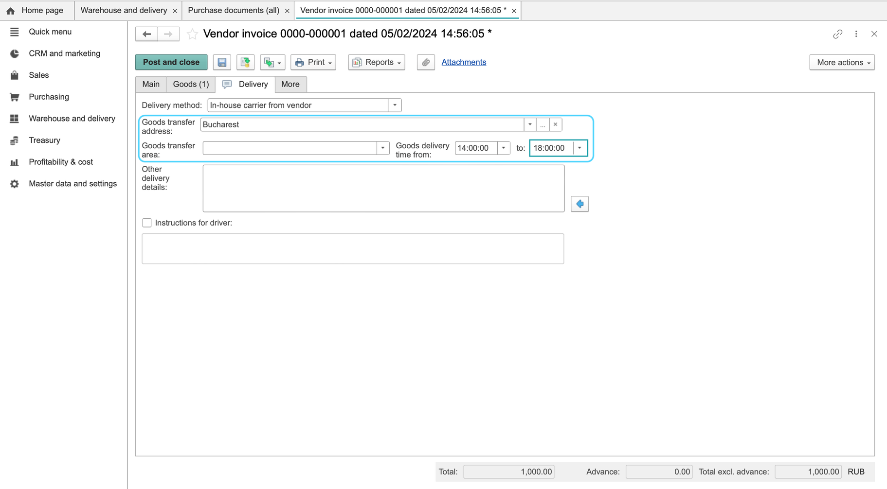Open Sales section in sidebar

pos(38,75)
